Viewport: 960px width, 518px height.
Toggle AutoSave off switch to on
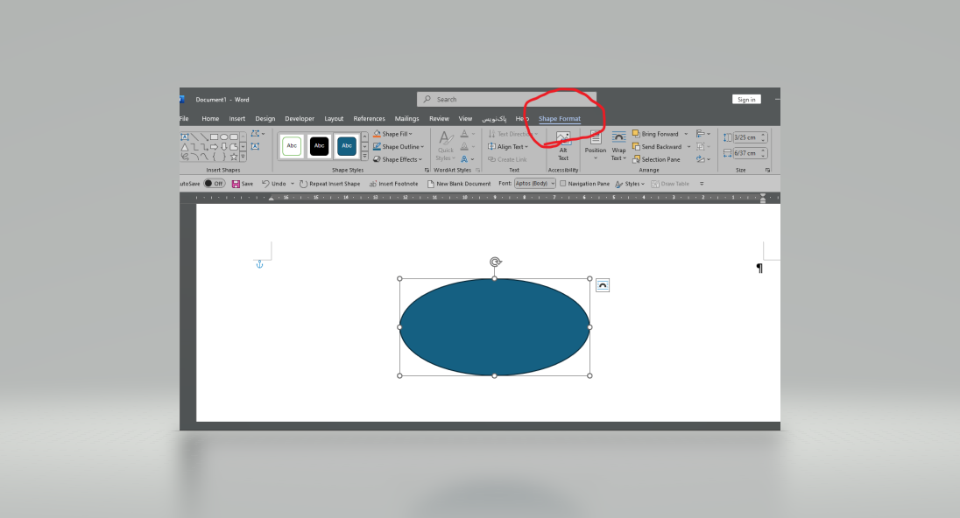click(x=215, y=183)
